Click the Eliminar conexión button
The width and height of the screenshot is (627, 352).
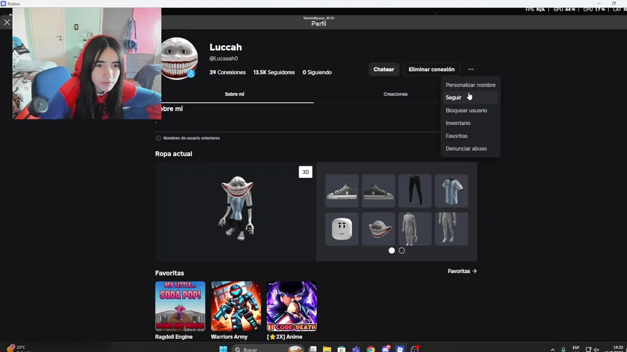point(432,69)
